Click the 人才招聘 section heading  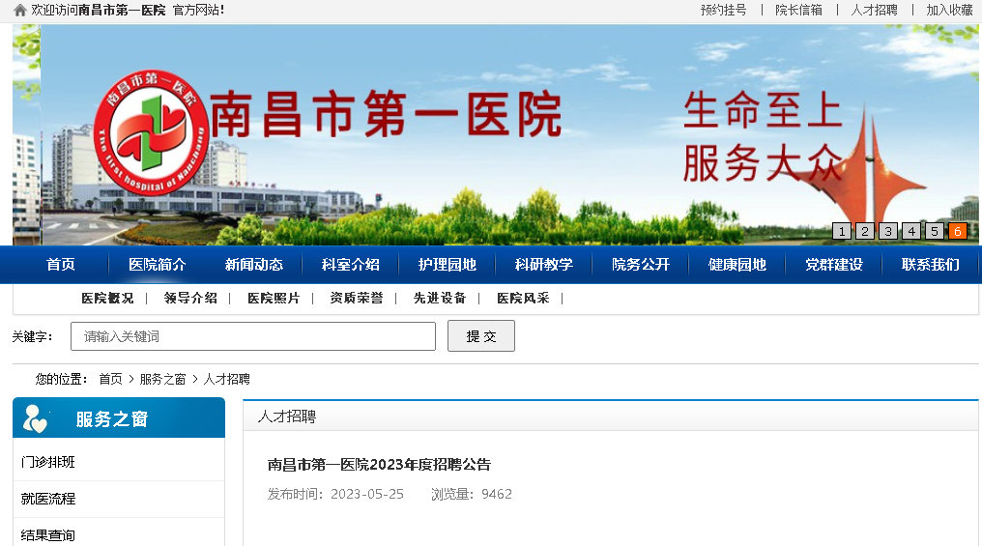287,417
